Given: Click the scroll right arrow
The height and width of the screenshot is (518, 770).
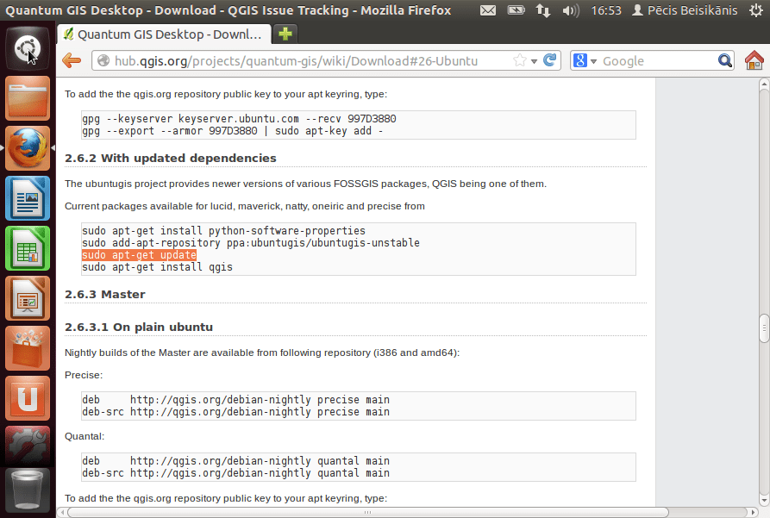Looking at the screenshot, I should click(754, 512).
